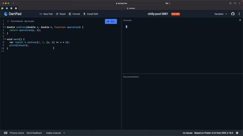The image size is (243, 136).
Task: Click the void main() declaration
Action: [16, 39]
